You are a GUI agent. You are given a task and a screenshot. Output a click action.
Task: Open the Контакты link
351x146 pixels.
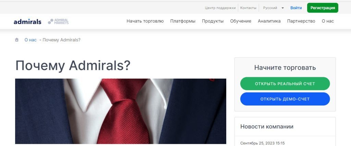click(x=248, y=8)
